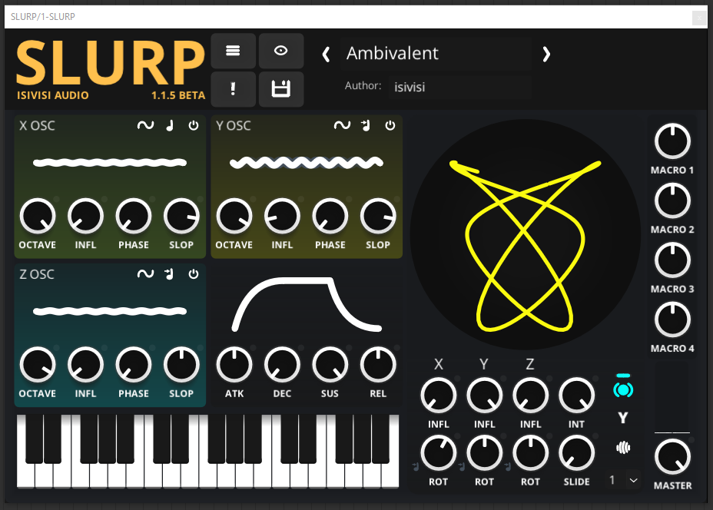Click the Z INFL knob below visualizer
The height and width of the screenshot is (510, 713).
click(x=531, y=396)
